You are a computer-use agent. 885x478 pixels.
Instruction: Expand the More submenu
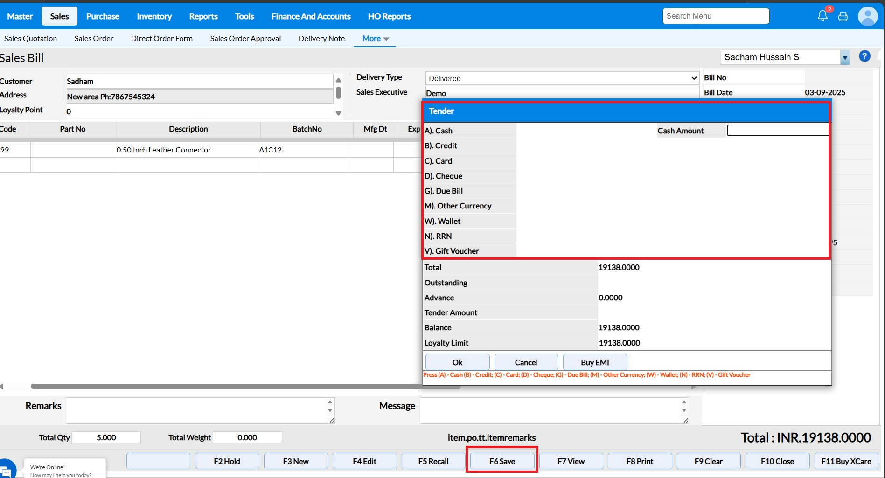click(x=376, y=39)
